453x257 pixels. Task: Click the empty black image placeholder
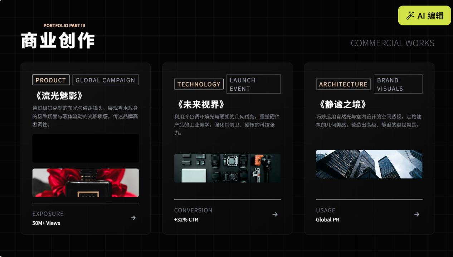coord(86,148)
